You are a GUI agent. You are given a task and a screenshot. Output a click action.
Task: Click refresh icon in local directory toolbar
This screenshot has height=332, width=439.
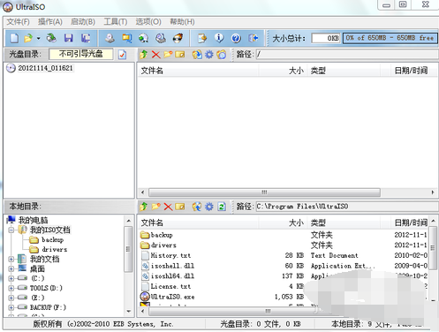pyautogui.click(x=222, y=207)
